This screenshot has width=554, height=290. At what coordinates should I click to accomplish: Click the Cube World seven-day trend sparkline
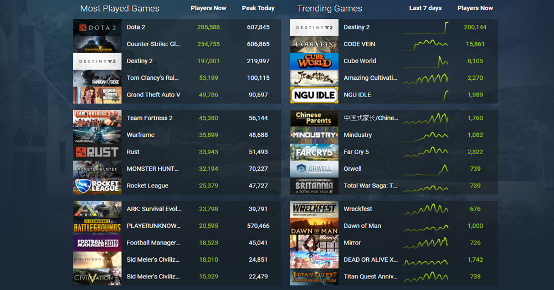tap(425, 61)
